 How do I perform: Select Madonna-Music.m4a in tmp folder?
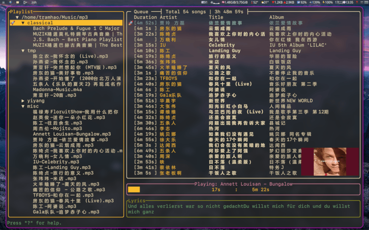click(x=57, y=90)
